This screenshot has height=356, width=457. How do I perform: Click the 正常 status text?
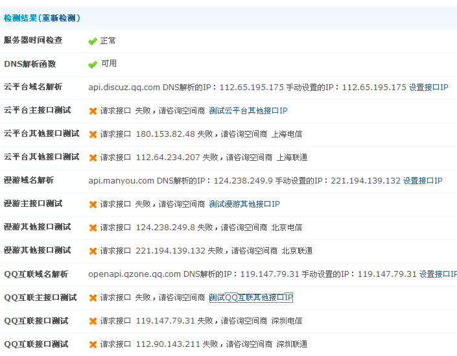click(108, 41)
